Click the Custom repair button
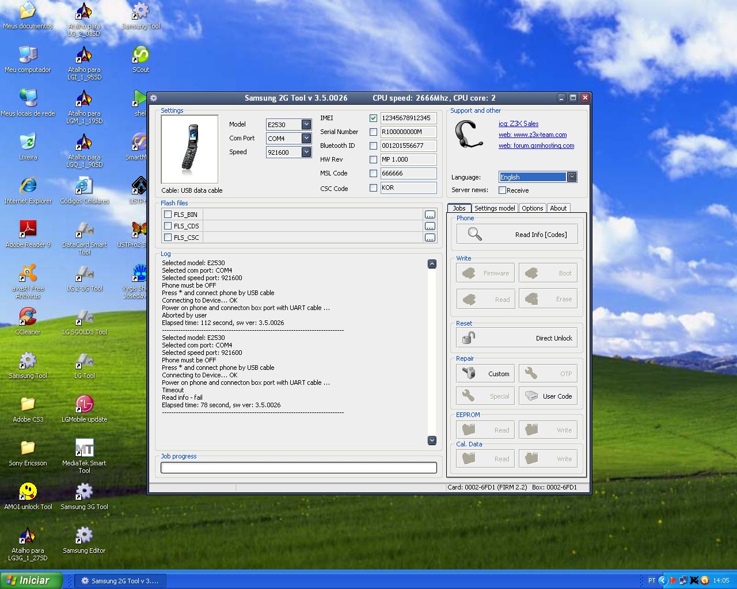737x589 pixels. click(485, 373)
